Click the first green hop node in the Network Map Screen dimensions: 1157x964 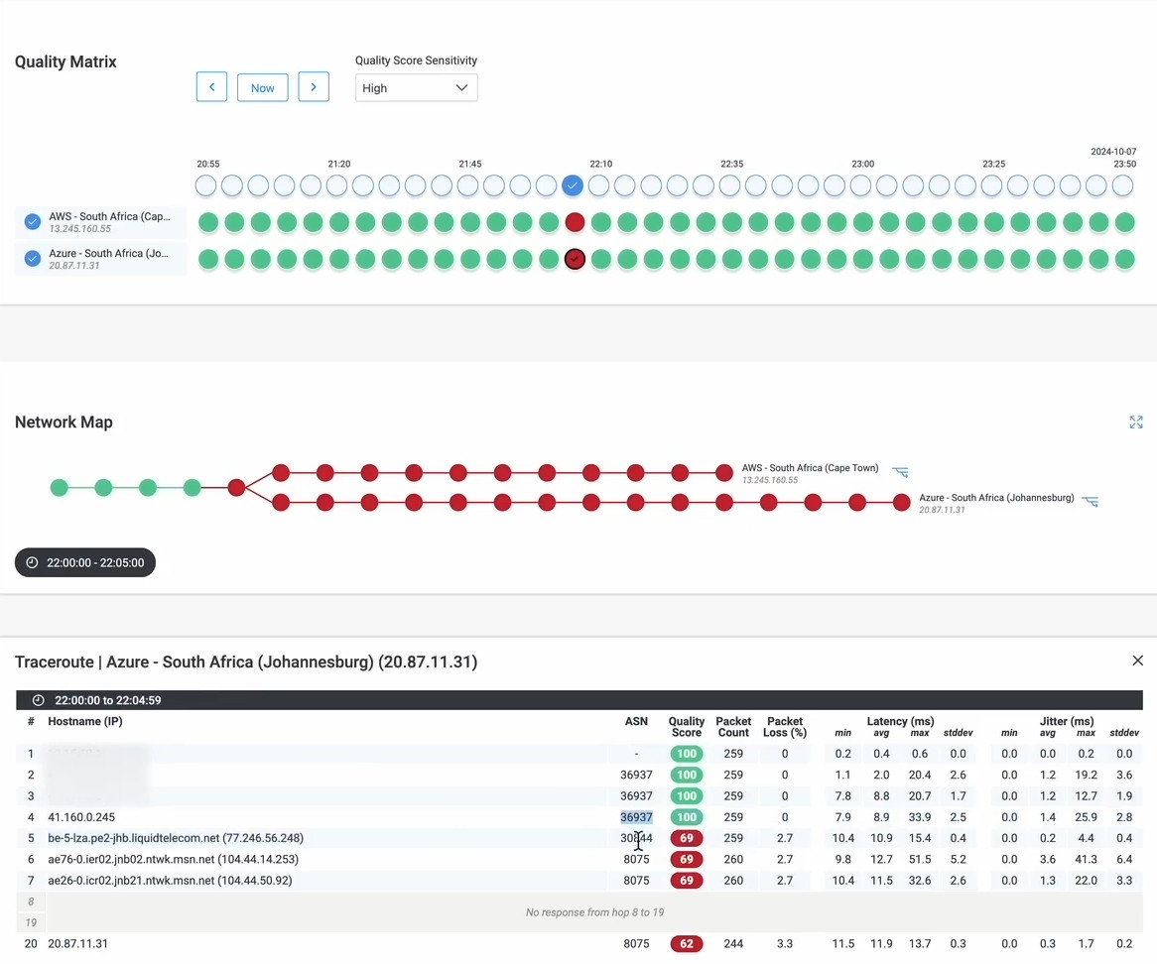tap(59, 487)
